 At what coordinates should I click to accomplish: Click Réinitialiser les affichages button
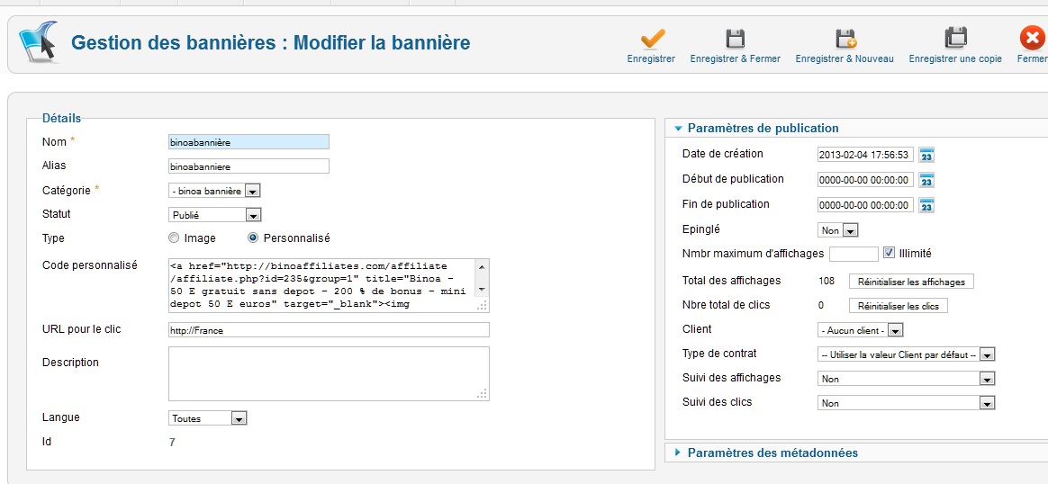pyautogui.click(x=911, y=282)
